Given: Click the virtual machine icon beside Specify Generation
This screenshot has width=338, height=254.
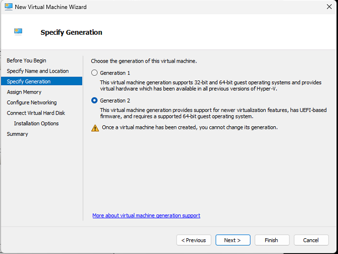Looking at the screenshot, I should (18, 32).
